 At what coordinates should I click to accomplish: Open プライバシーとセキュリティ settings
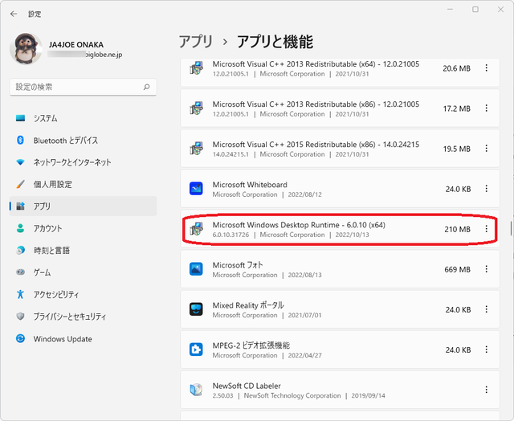tap(83, 317)
